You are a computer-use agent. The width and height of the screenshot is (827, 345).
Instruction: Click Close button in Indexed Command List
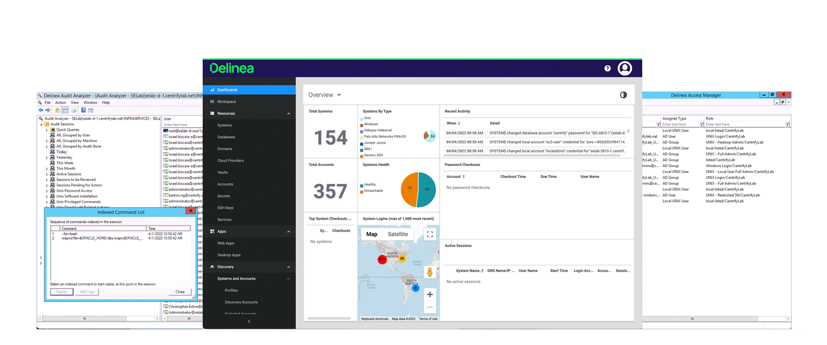[x=180, y=292]
